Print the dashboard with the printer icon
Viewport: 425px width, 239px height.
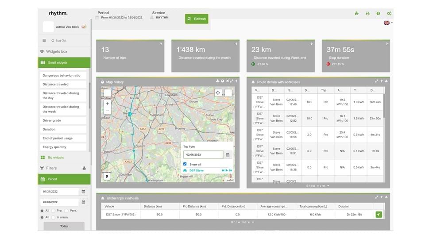[367, 13]
